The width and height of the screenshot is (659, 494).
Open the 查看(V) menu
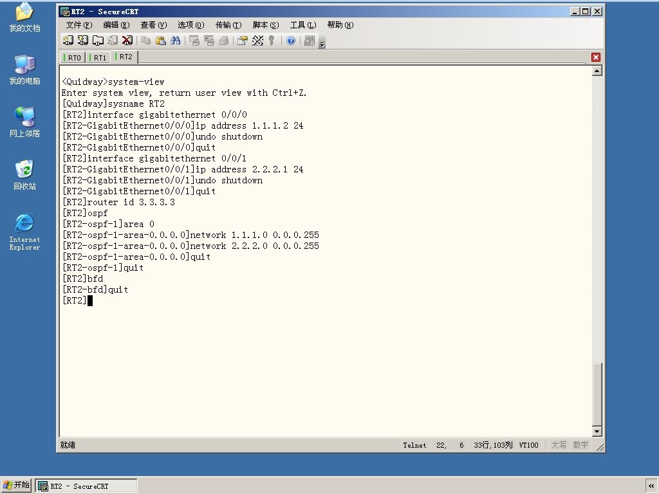click(154, 25)
